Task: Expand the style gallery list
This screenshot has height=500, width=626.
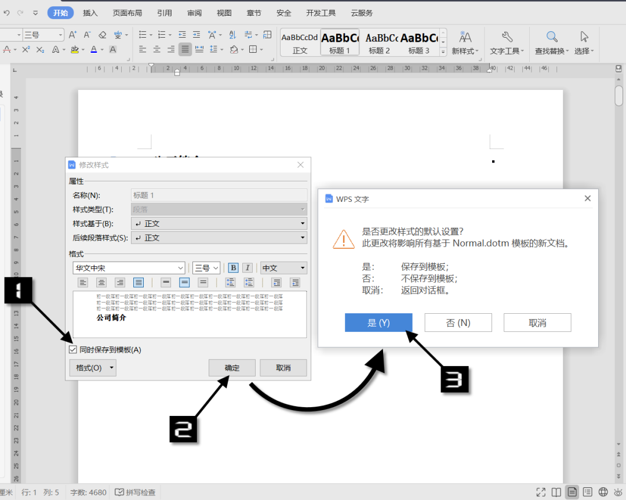Action: [x=443, y=52]
